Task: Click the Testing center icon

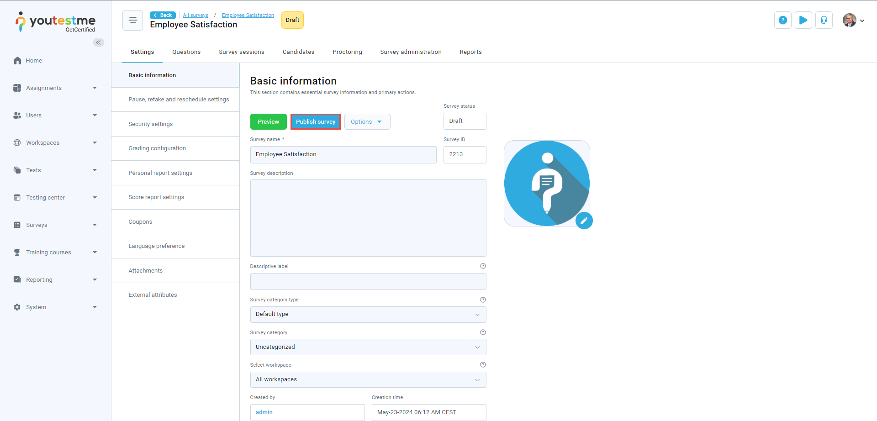Action: point(17,198)
